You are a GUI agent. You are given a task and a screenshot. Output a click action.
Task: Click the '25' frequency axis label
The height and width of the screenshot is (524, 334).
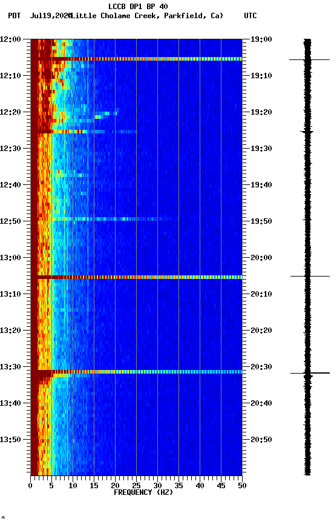136,486
